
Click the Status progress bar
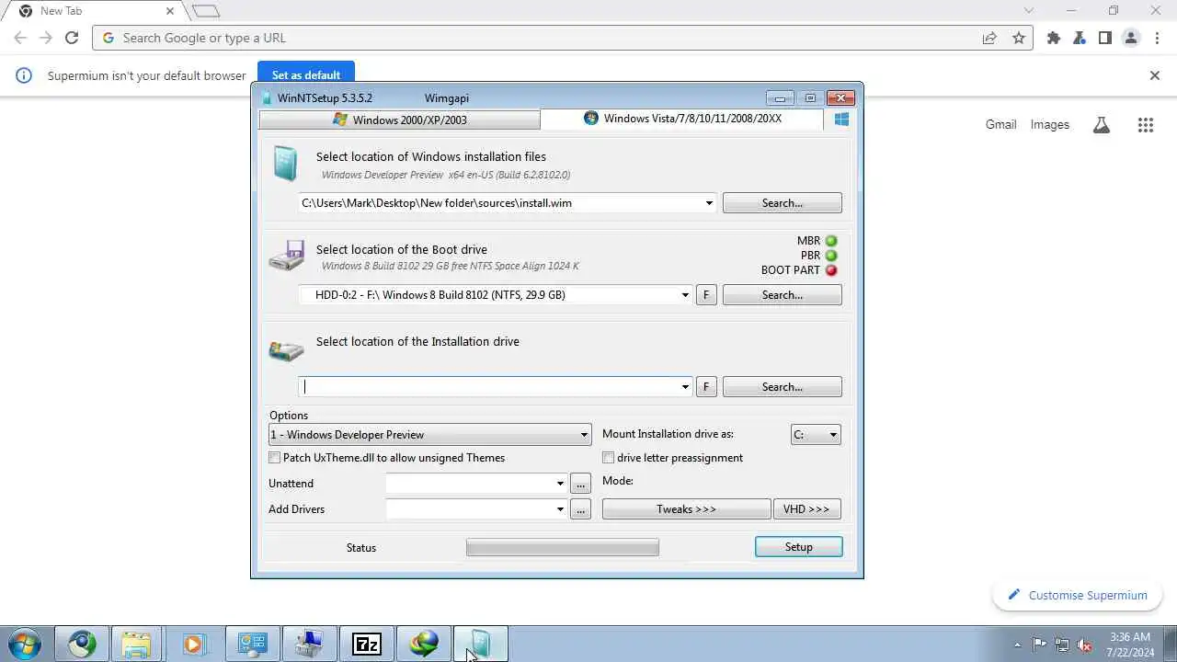click(563, 547)
